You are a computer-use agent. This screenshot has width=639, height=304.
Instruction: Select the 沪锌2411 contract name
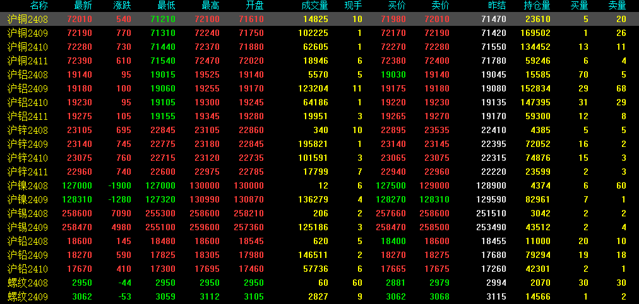click(28, 172)
